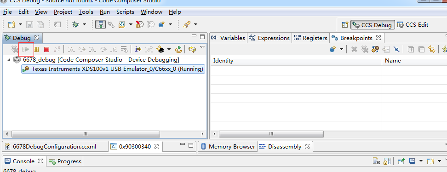Viewport: 447px width, 172px height.
Task: Click the CPU Reset chip icon
Action: 160,49
